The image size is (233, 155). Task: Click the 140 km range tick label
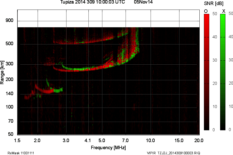click(x=9, y=94)
